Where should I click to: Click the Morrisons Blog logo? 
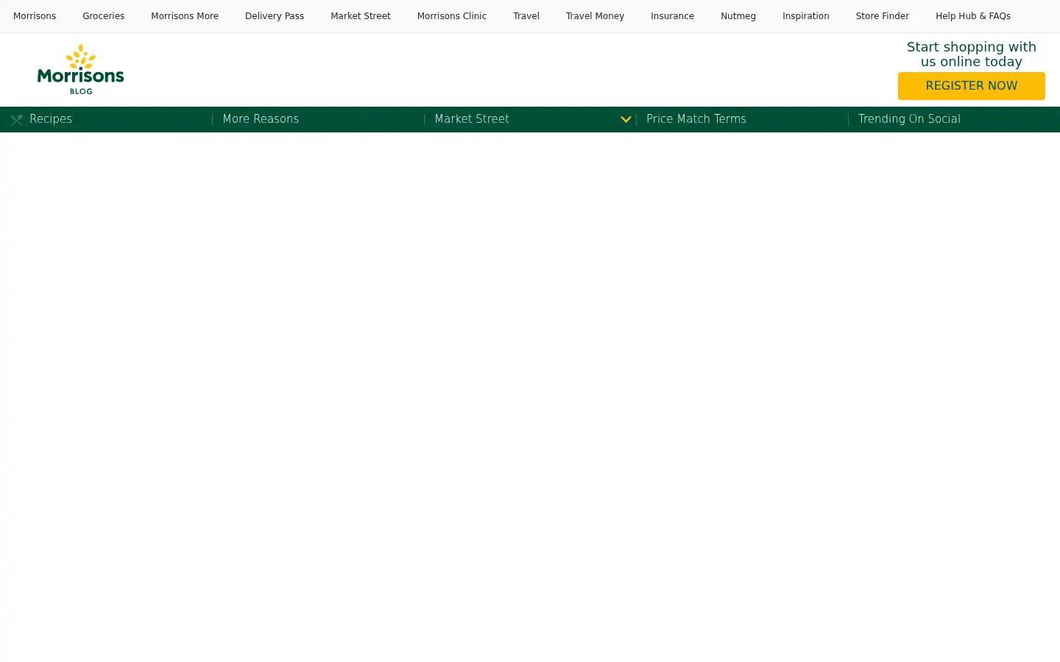pyautogui.click(x=81, y=69)
